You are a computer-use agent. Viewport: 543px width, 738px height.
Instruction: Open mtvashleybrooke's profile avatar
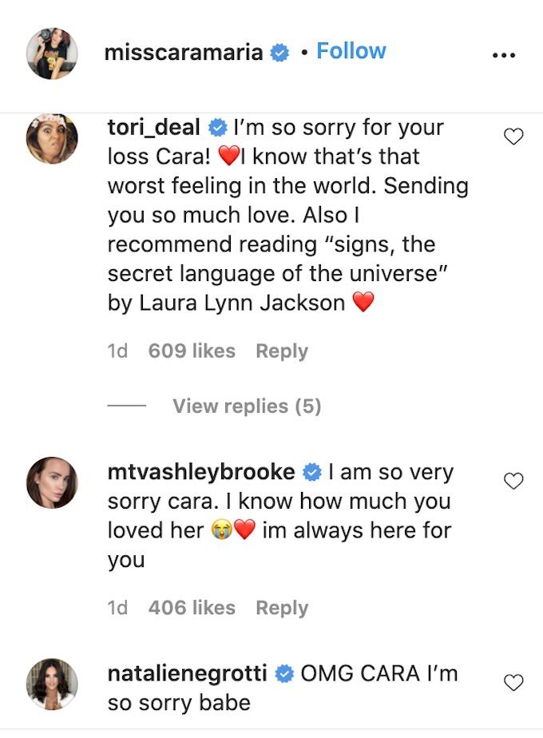tap(52, 482)
